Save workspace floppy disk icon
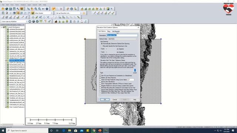This screenshot has width=237, height=133. 10,9
